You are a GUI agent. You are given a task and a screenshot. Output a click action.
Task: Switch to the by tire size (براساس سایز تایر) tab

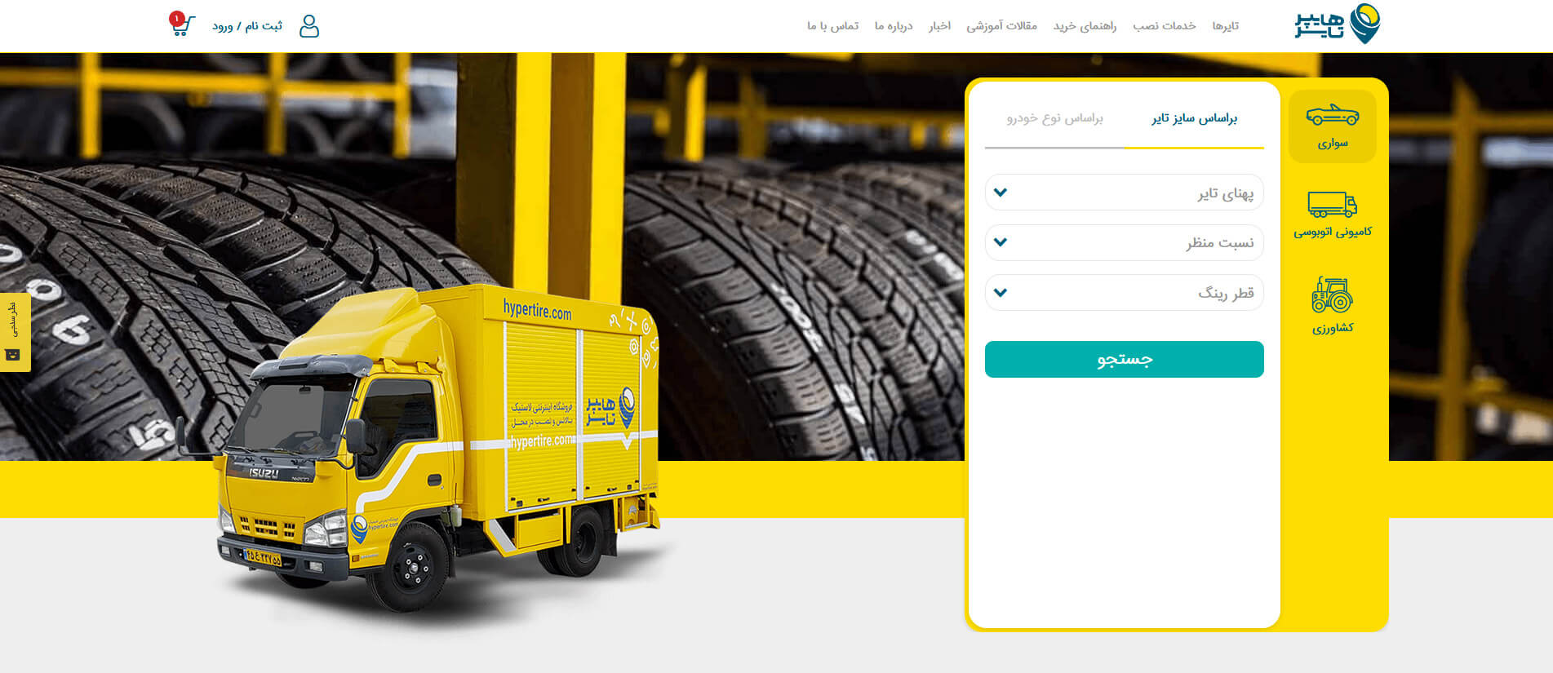pyautogui.click(x=1194, y=119)
